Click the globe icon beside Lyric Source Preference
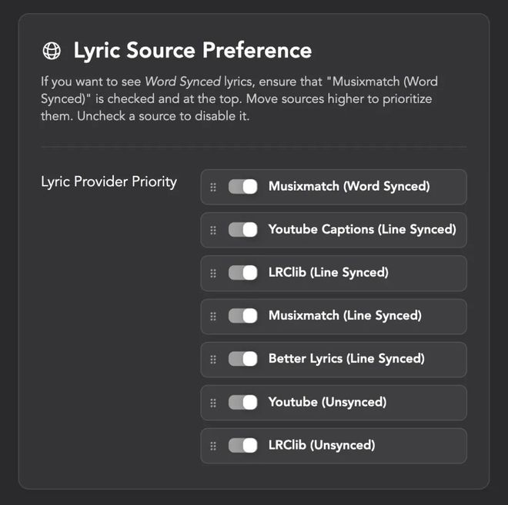The width and height of the screenshot is (508, 505). click(52, 51)
